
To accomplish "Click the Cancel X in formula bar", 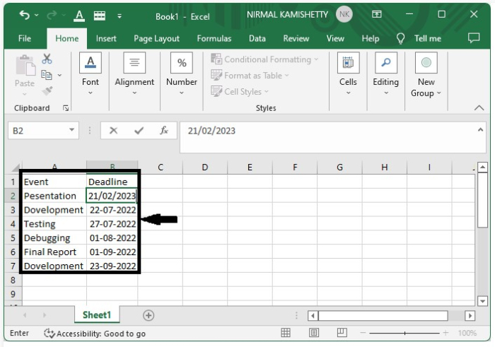I will pyautogui.click(x=113, y=131).
